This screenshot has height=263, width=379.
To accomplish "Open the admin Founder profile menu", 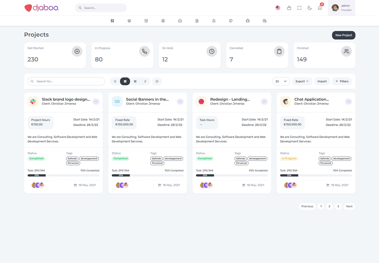I will 342,8.
